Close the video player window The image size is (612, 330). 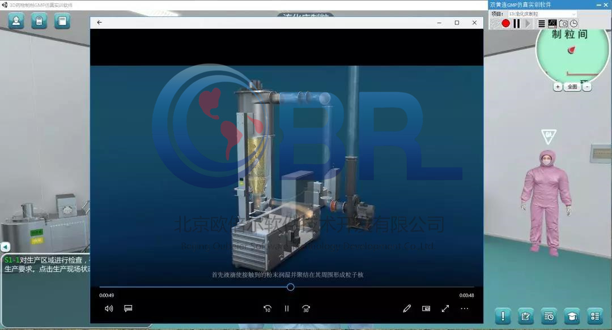pyautogui.click(x=475, y=23)
